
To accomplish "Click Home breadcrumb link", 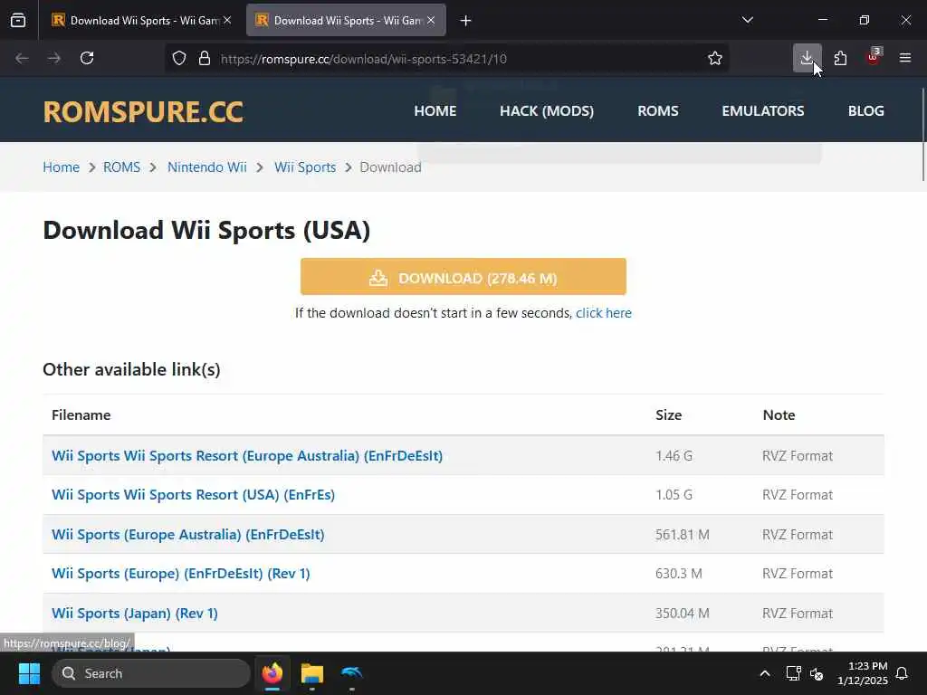I will (61, 167).
